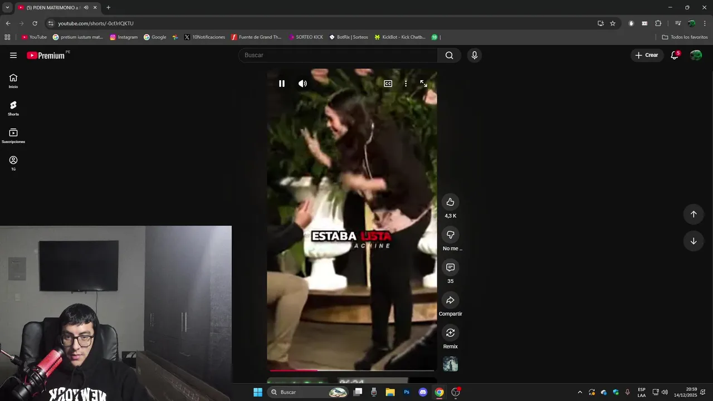Open the Chrome extensions puzzle menu
The width and height of the screenshot is (713, 401).
tap(658, 23)
